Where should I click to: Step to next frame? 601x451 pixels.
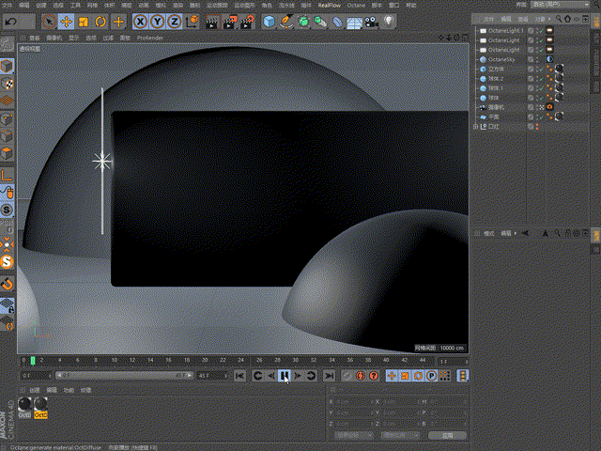tap(298, 376)
